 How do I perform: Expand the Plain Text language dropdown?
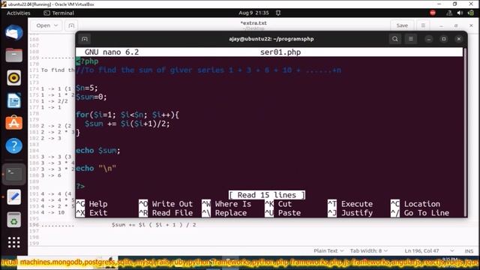[328, 250]
